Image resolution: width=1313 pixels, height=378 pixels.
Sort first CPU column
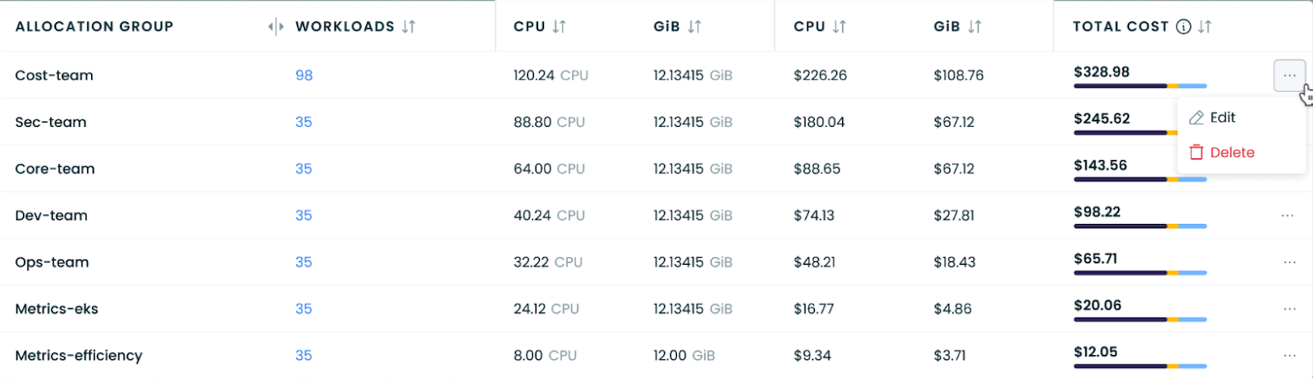[559, 26]
